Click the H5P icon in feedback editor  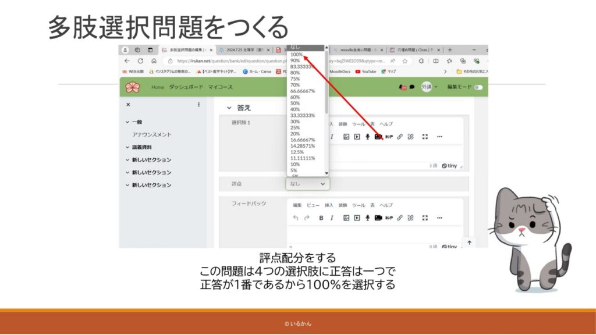(389, 218)
